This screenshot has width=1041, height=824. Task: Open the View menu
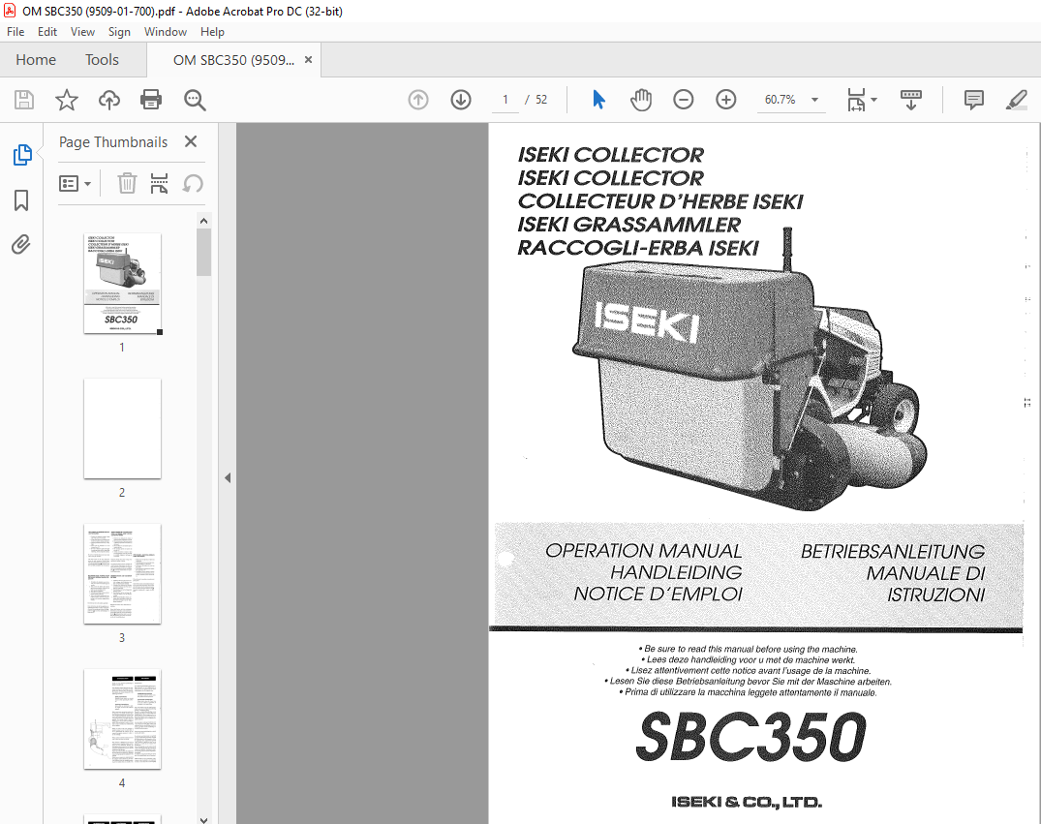coord(82,32)
